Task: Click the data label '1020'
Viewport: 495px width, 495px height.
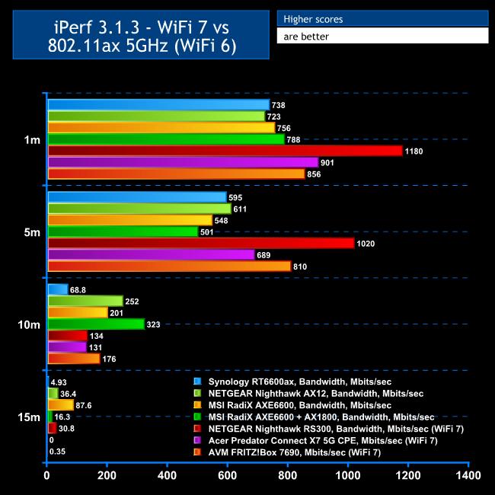Action: click(366, 244)
